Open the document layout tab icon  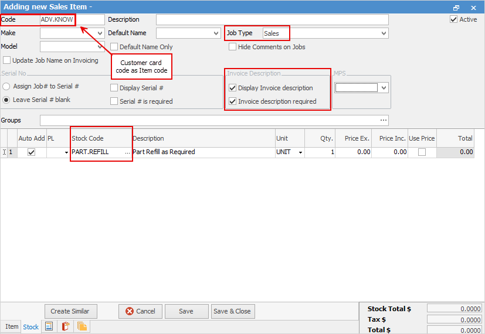49,326
